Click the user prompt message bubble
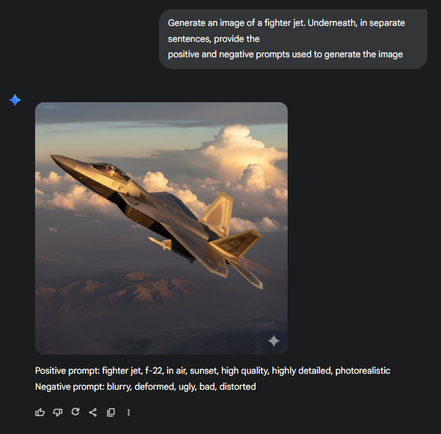 (293, 39)
